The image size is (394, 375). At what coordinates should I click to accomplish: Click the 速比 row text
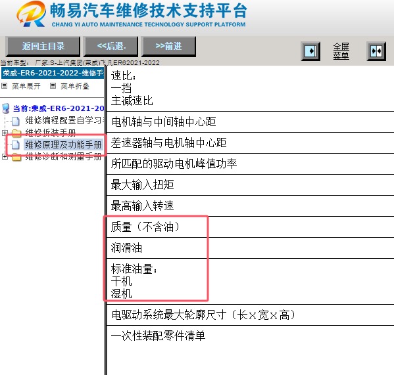tap(124, 76)
